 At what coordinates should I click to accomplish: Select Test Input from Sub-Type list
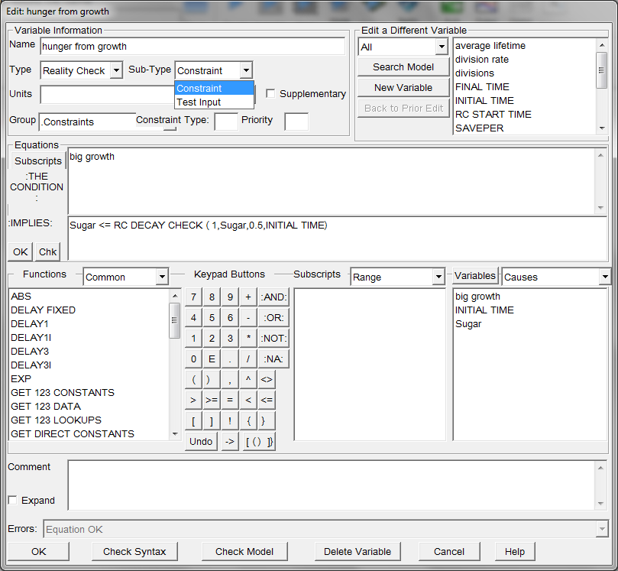point(199,102)
